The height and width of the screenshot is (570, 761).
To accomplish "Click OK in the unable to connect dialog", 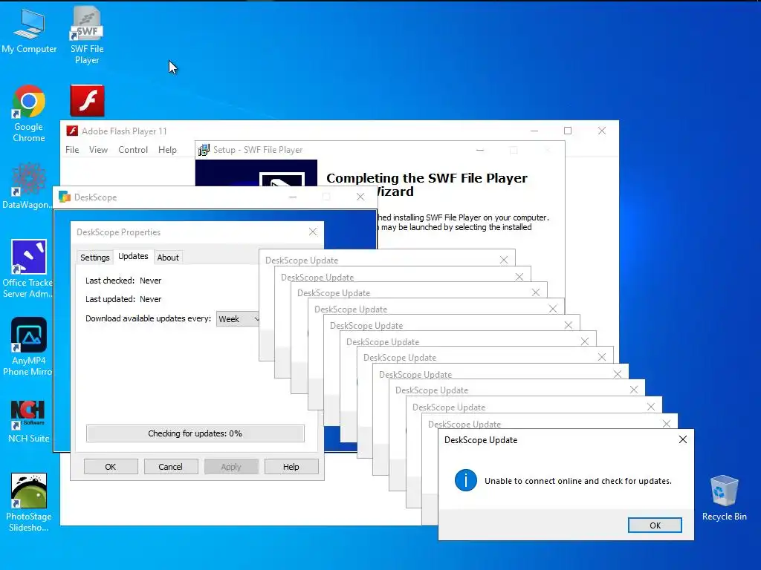I will (655, 525).
